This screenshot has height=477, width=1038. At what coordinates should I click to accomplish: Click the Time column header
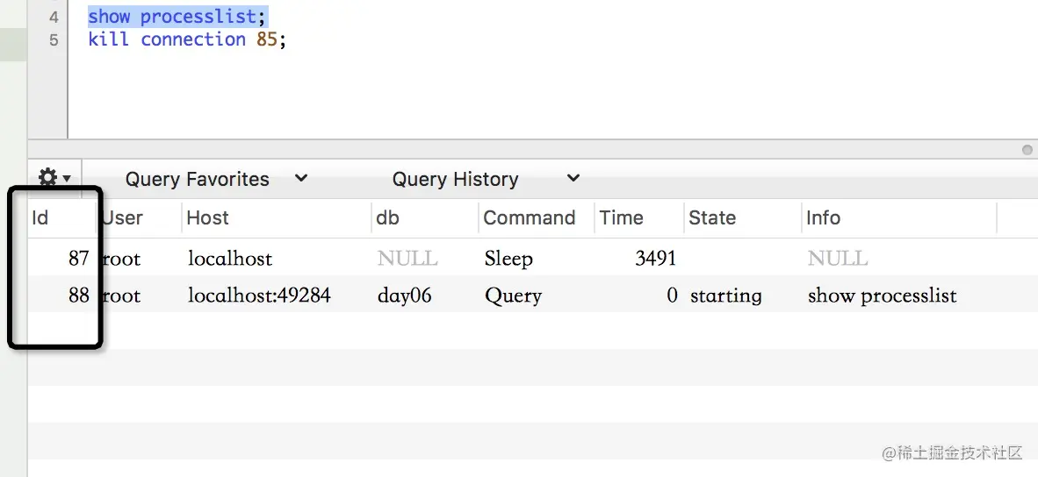click(x=638, y=217)
